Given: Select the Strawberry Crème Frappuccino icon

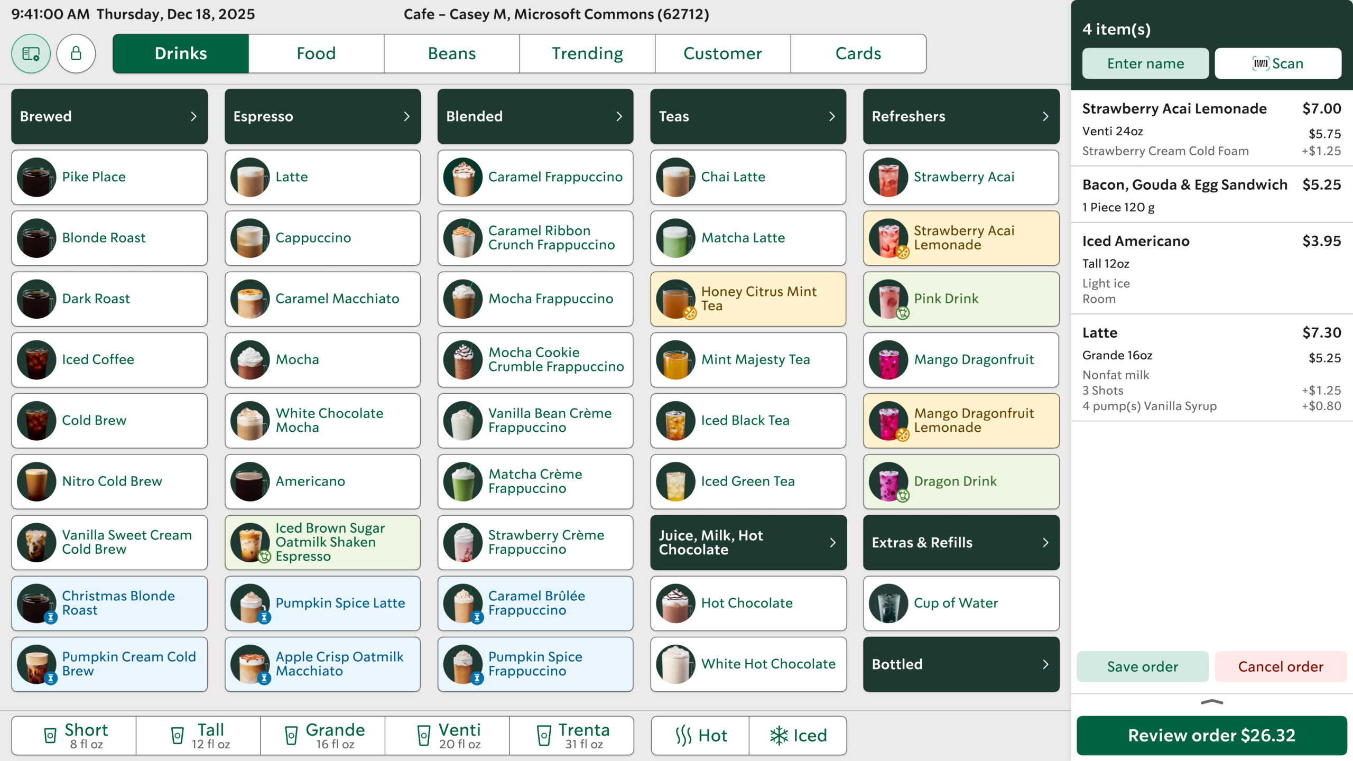Looking at the screenshot, I should (463, 542).
